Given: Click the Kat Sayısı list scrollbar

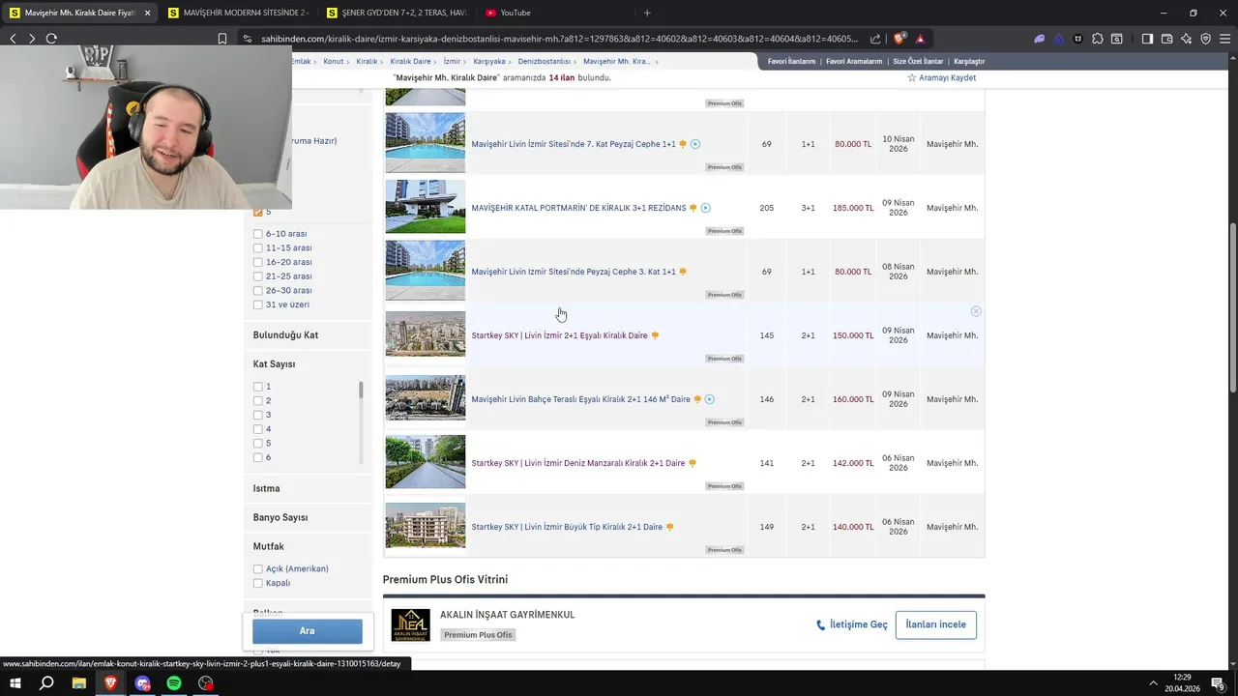Looking at the screenshot, I should click(361, 390).
